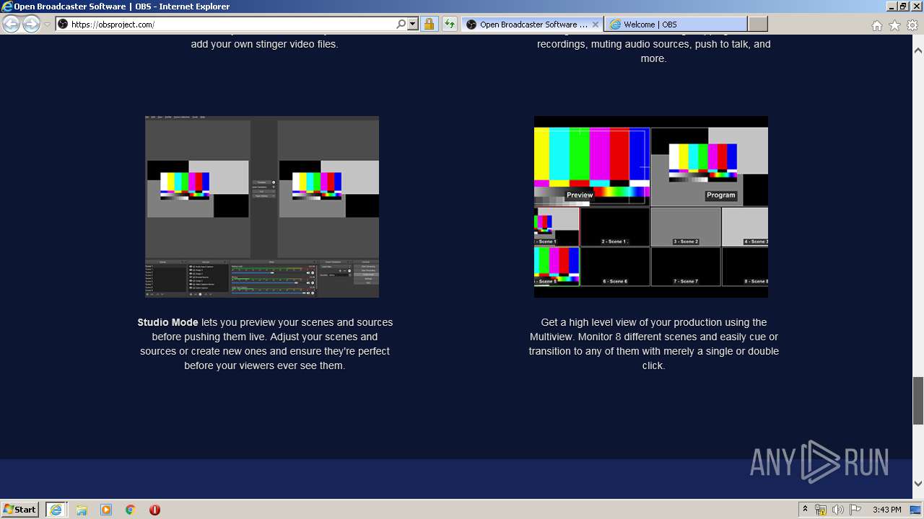Close the Open Broadcaster Software tab
The height and width of the screenshot is (519, 924).
point(596,24)
